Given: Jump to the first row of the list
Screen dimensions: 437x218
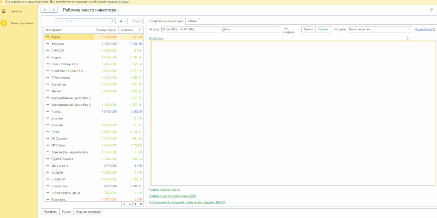Looking at the screenshot, I should pyautogui.click(x=124, y=204).
